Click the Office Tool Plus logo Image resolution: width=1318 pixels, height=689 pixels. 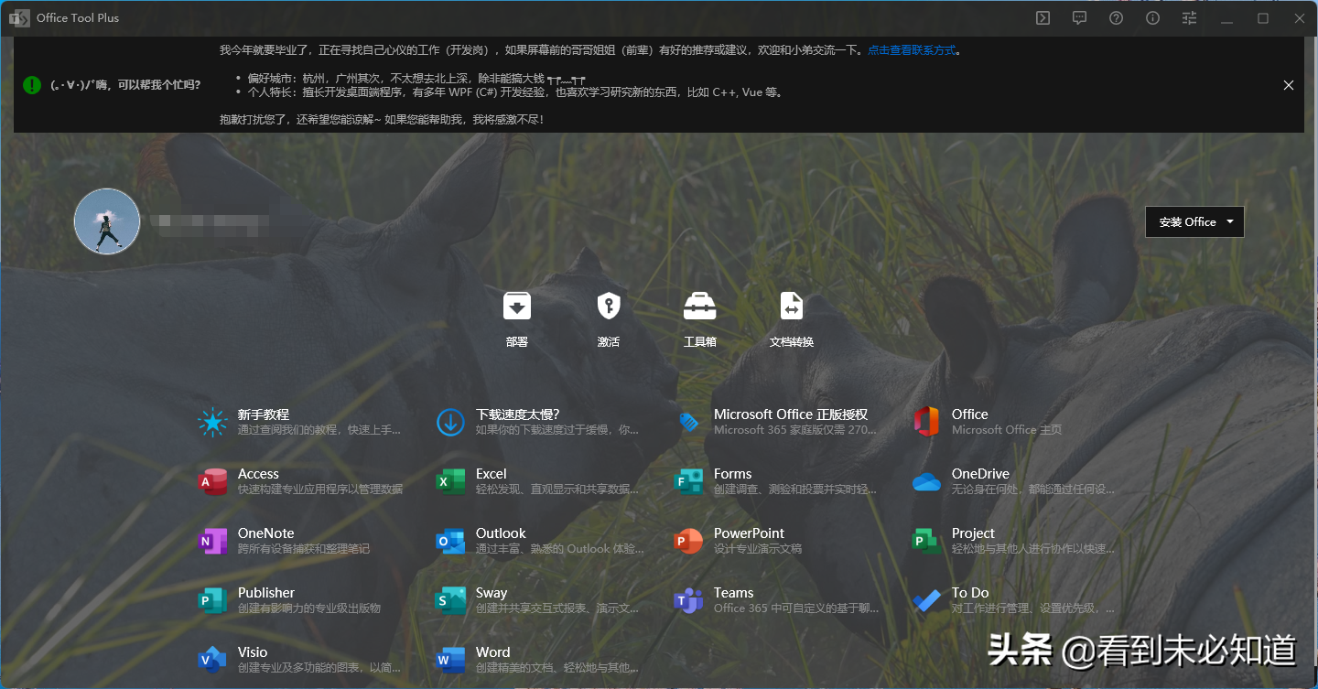coord(19,17)
